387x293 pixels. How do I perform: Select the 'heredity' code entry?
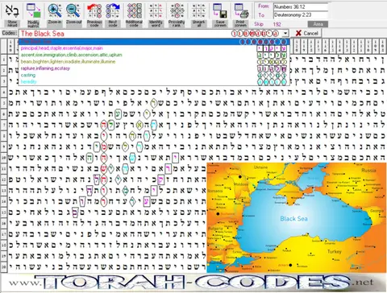click(154, 81)
